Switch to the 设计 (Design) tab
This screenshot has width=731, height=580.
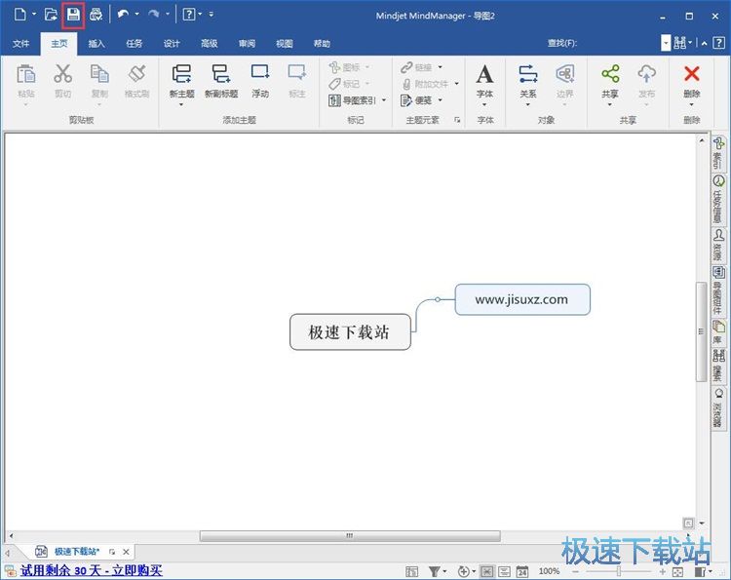(172, 44)
